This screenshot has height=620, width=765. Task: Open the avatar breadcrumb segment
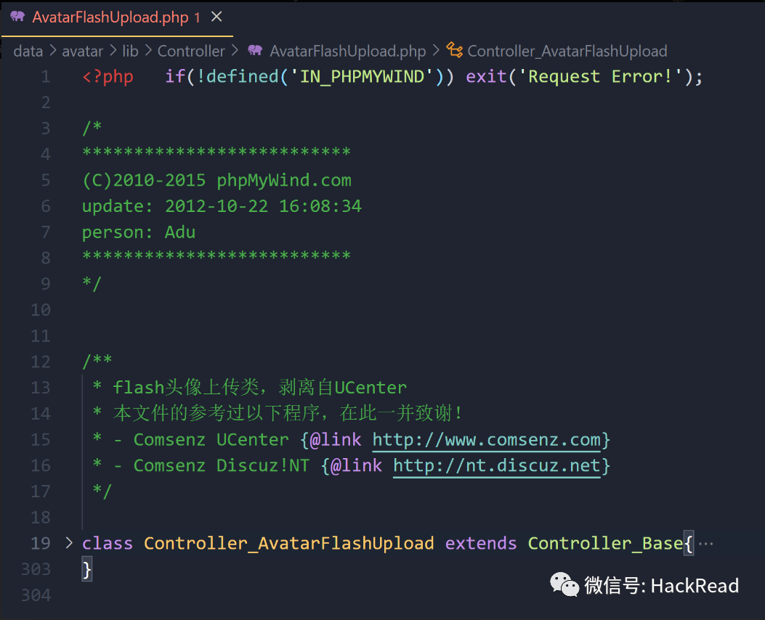pos(82,51)
